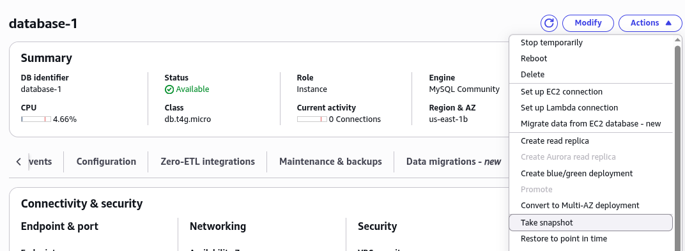Click the green Available status icon
This screenshot has height=251, width=685.
[169, 89]
